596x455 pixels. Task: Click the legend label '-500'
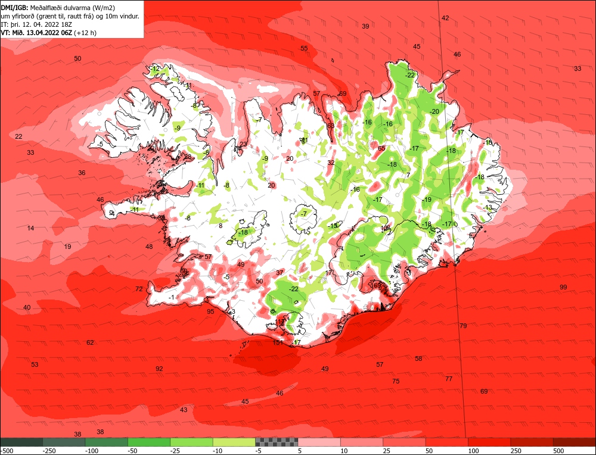[x=7, y=451]
